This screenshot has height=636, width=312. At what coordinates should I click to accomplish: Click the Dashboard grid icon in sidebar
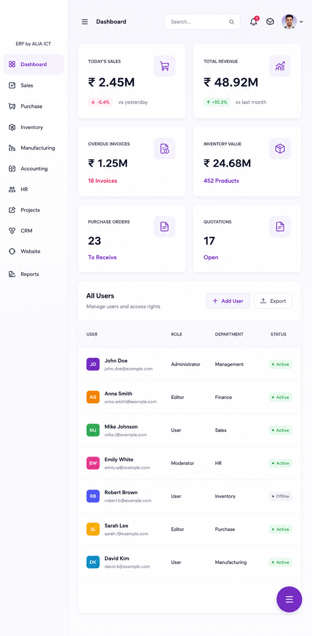click(x=12, y=64)
